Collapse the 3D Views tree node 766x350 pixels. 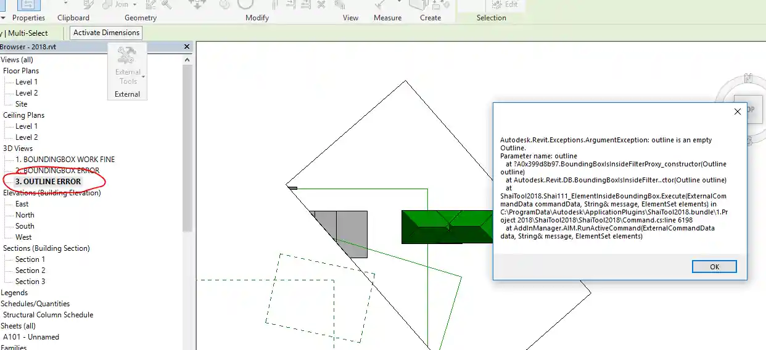pos(18,149)
